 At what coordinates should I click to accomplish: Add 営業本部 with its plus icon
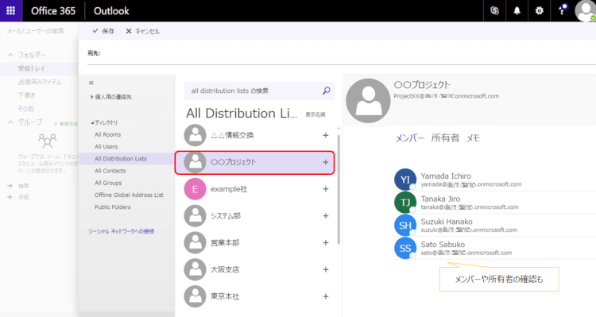pos(325,242)
